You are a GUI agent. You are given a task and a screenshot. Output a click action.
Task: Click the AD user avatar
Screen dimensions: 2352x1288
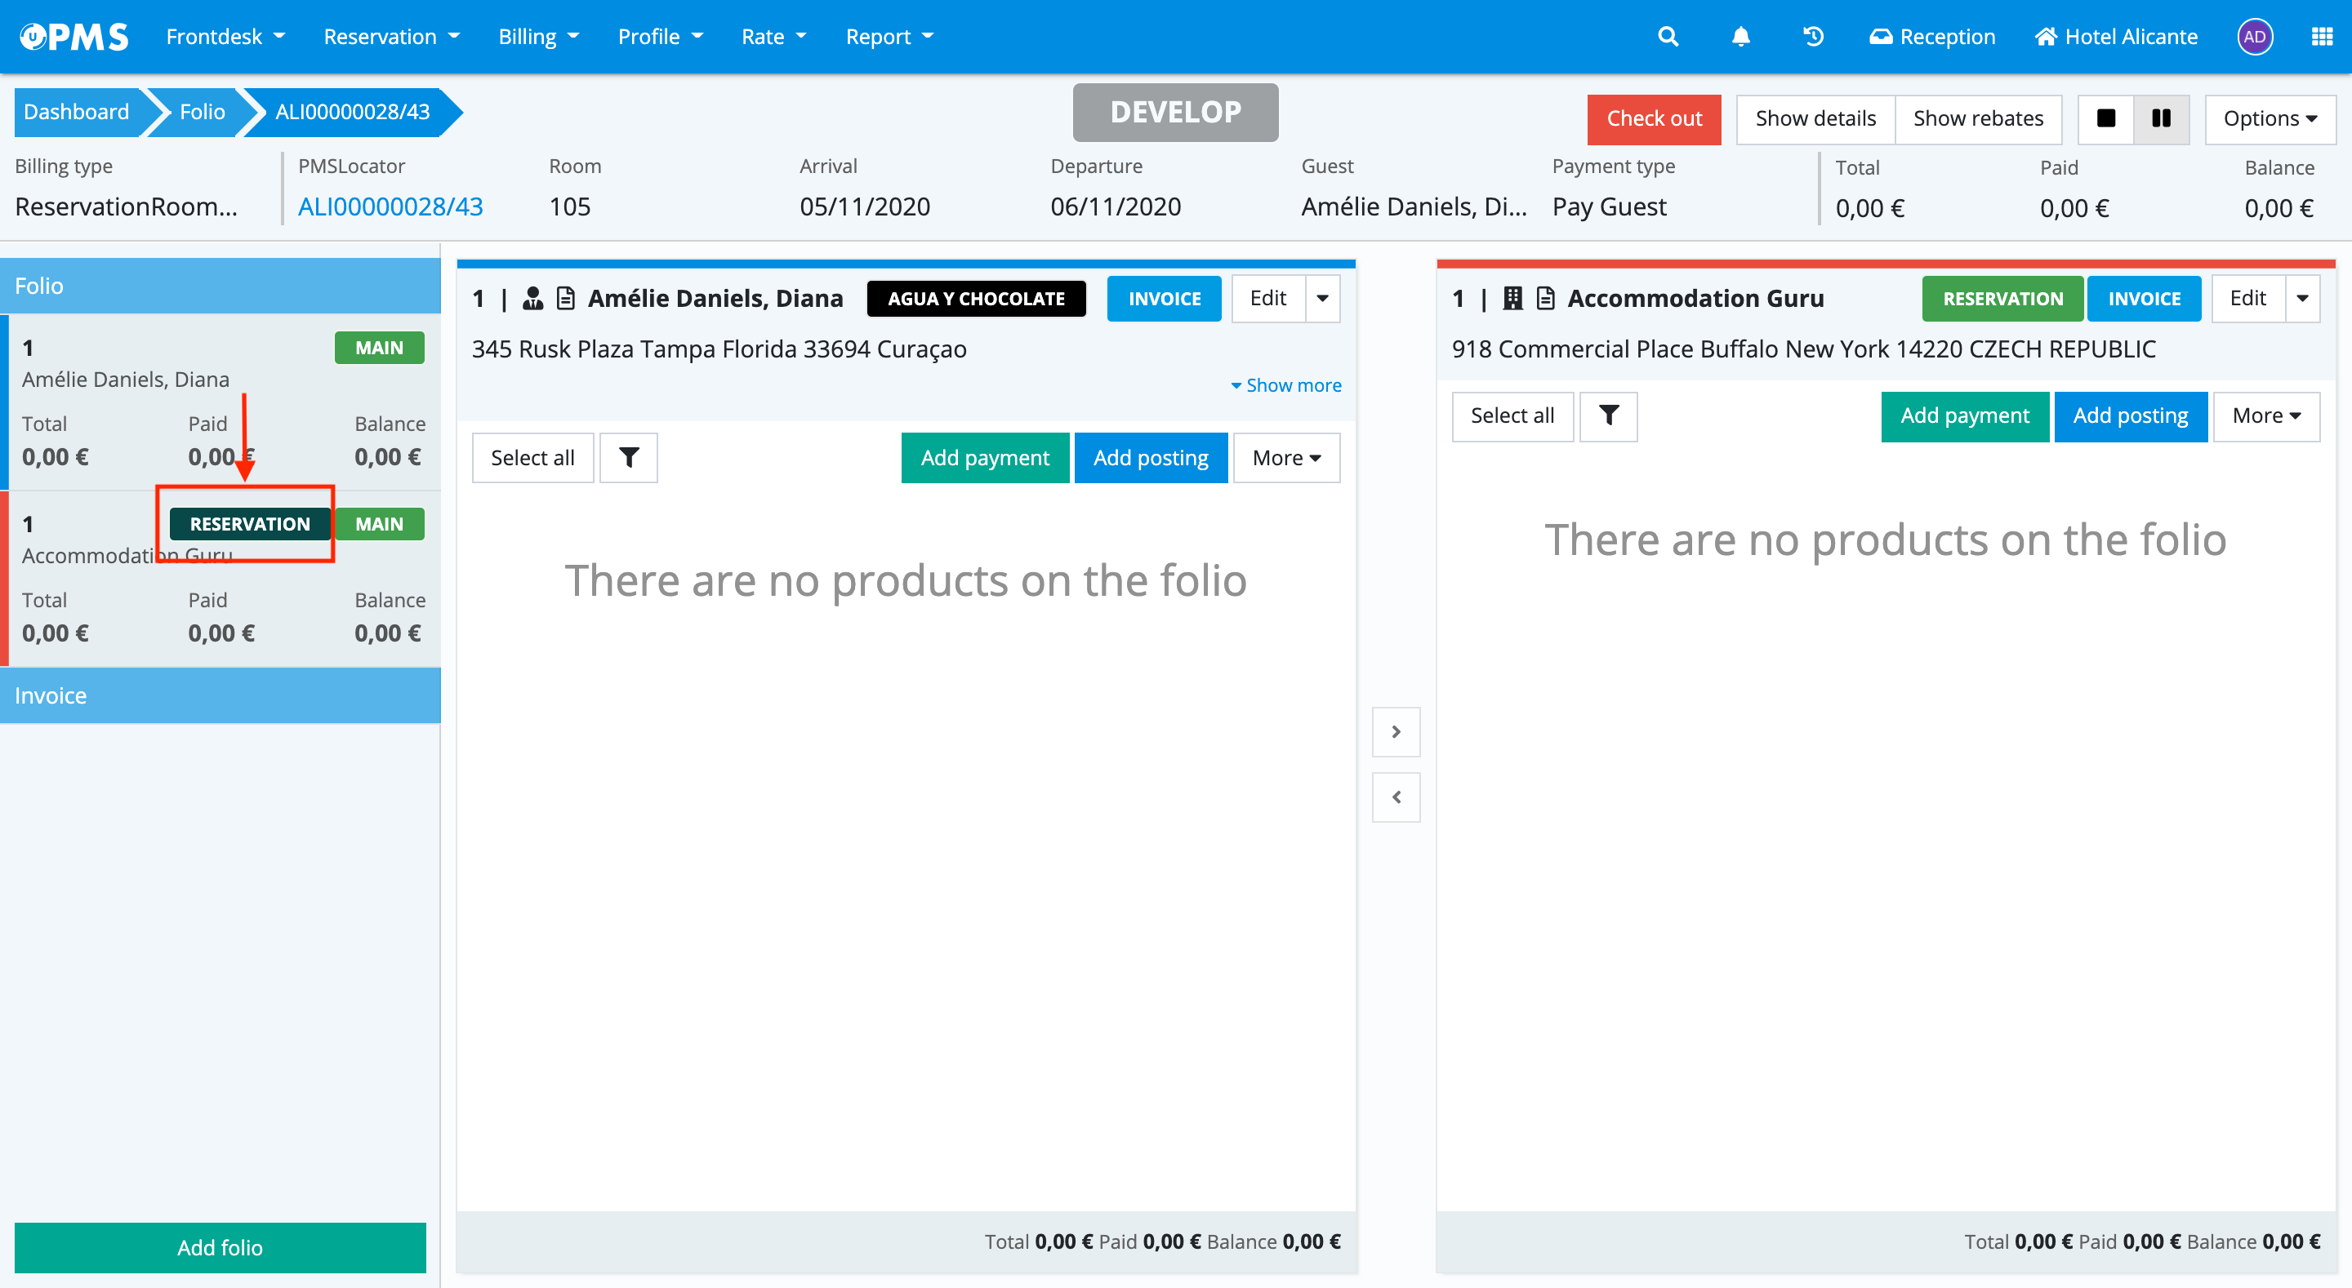pos(2254,37)
